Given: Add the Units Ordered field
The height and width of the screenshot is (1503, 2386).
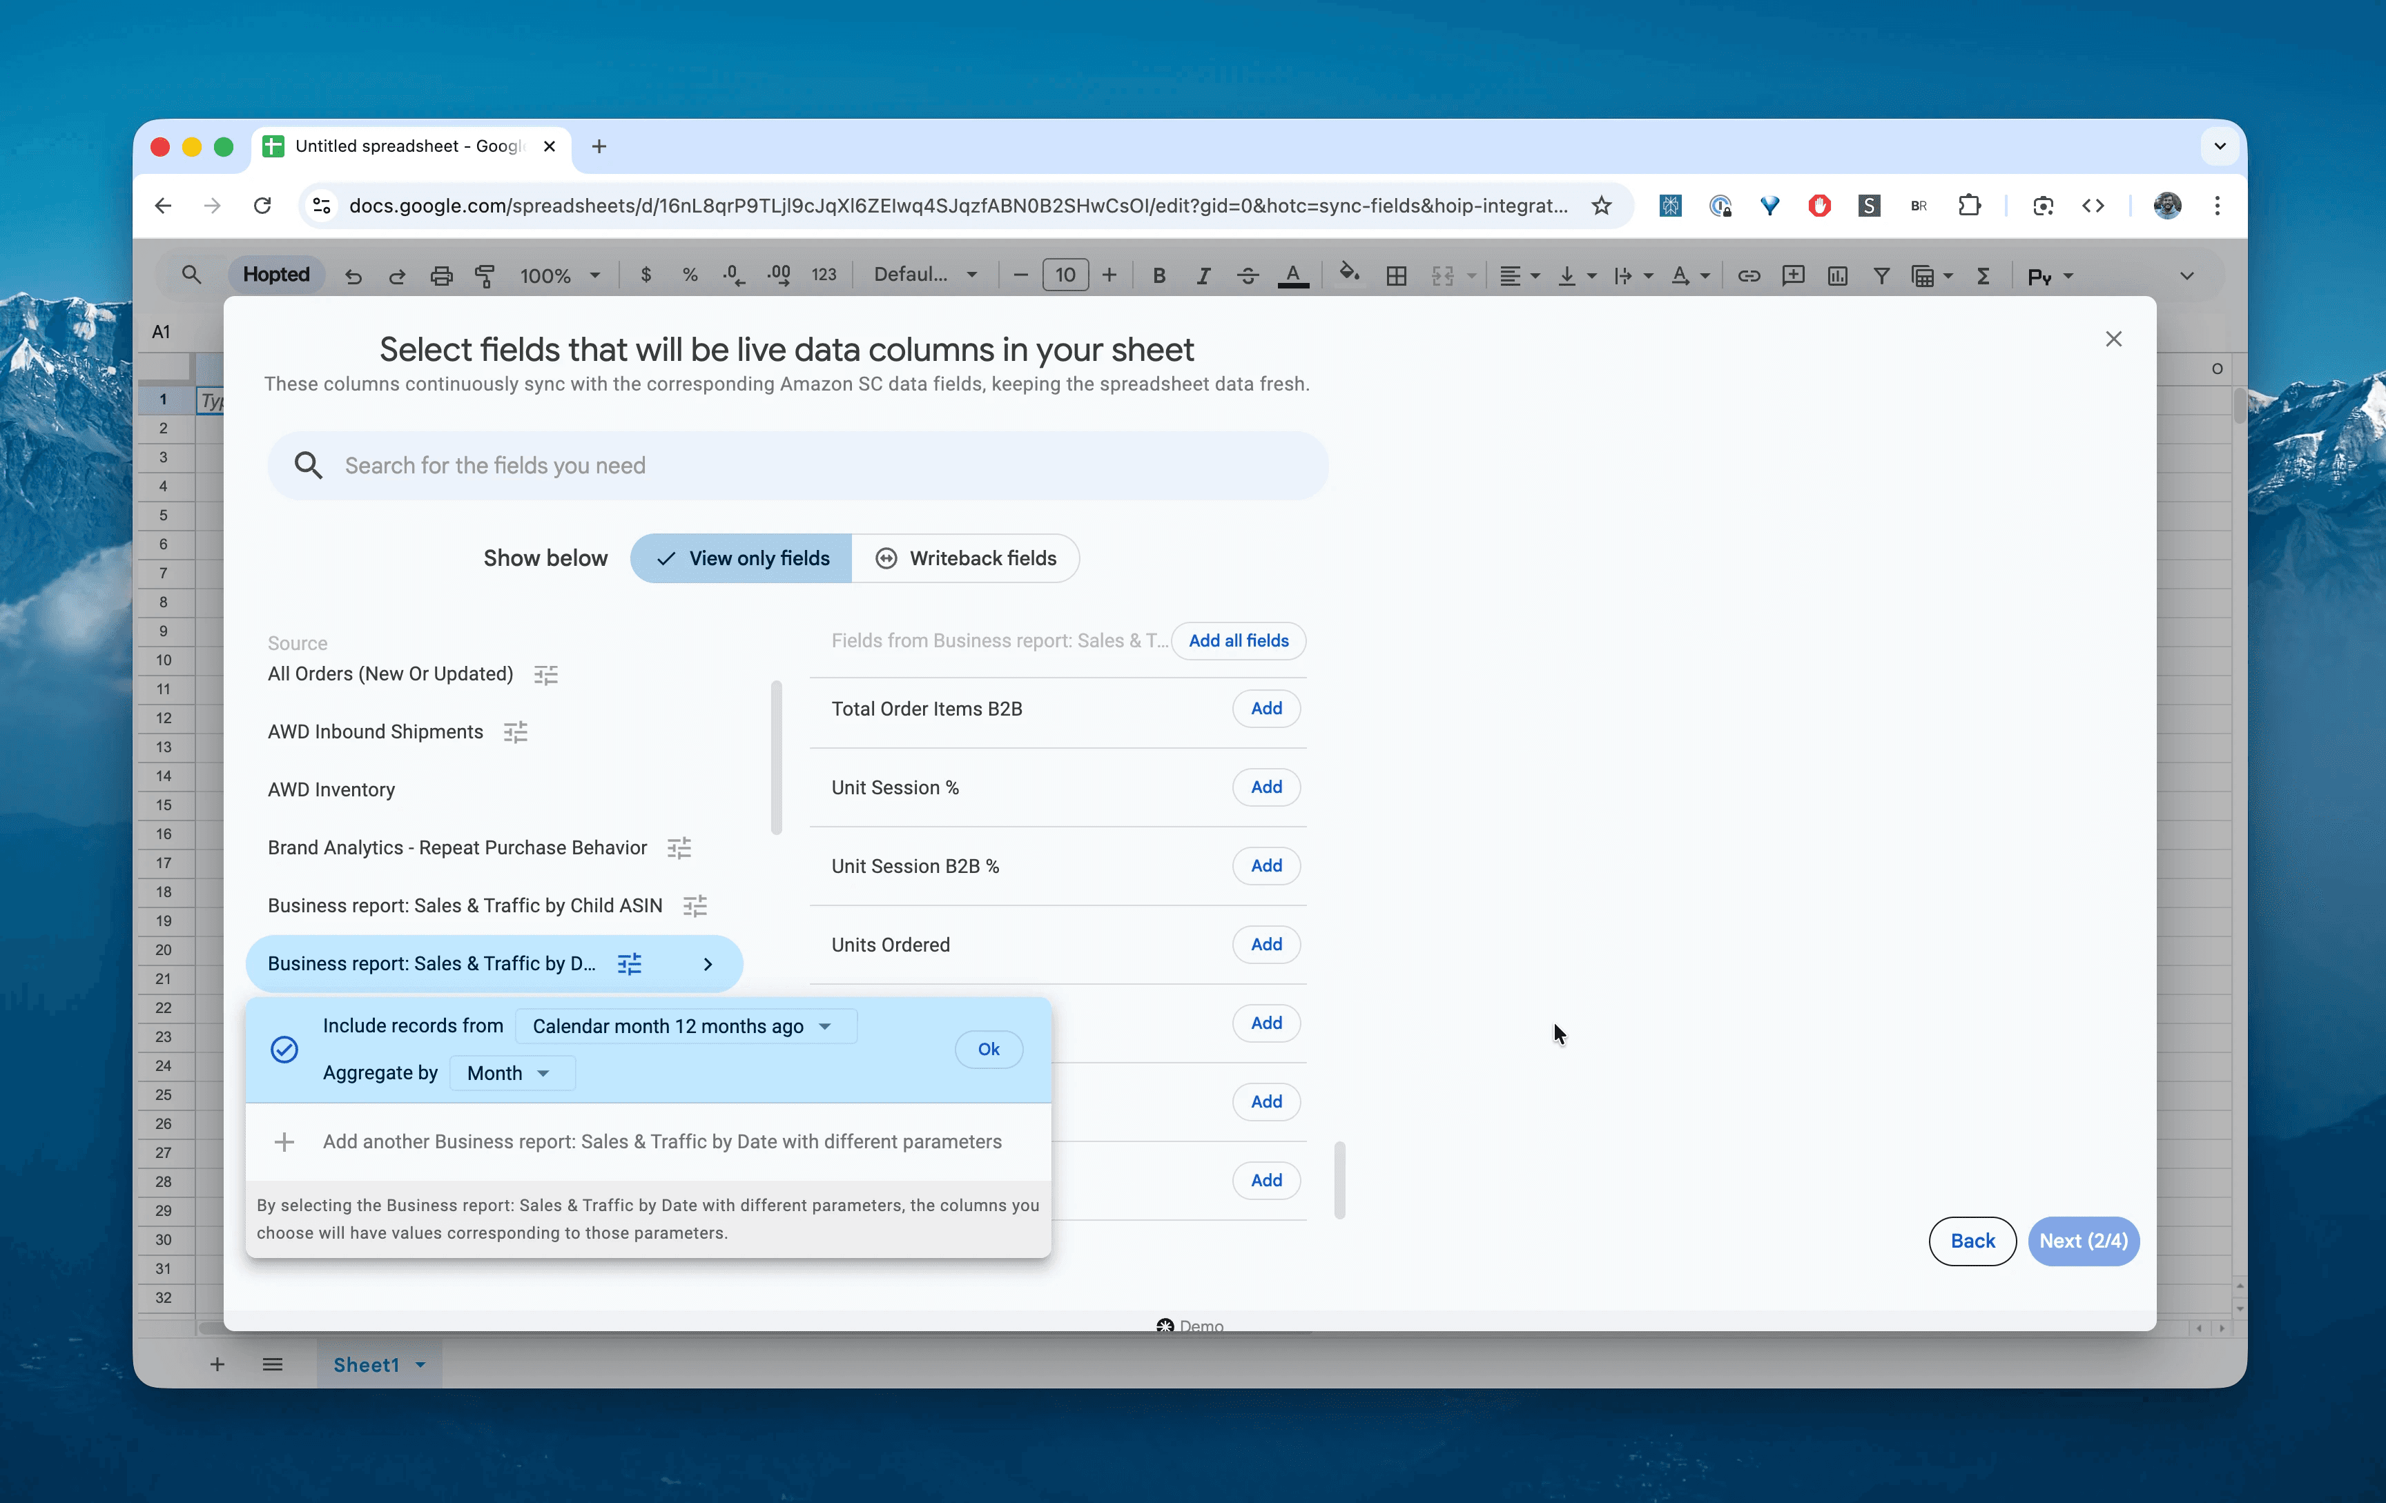Looking at the screenshot, I should [x=1266, y=945].
